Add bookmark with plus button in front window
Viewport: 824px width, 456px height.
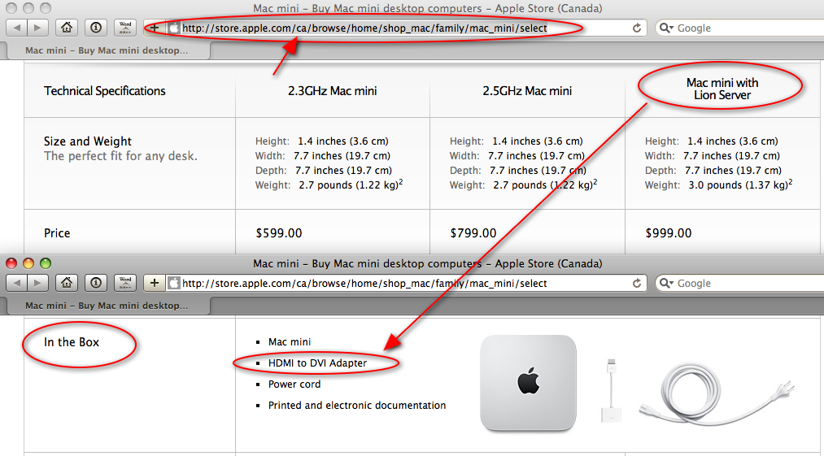155,283
